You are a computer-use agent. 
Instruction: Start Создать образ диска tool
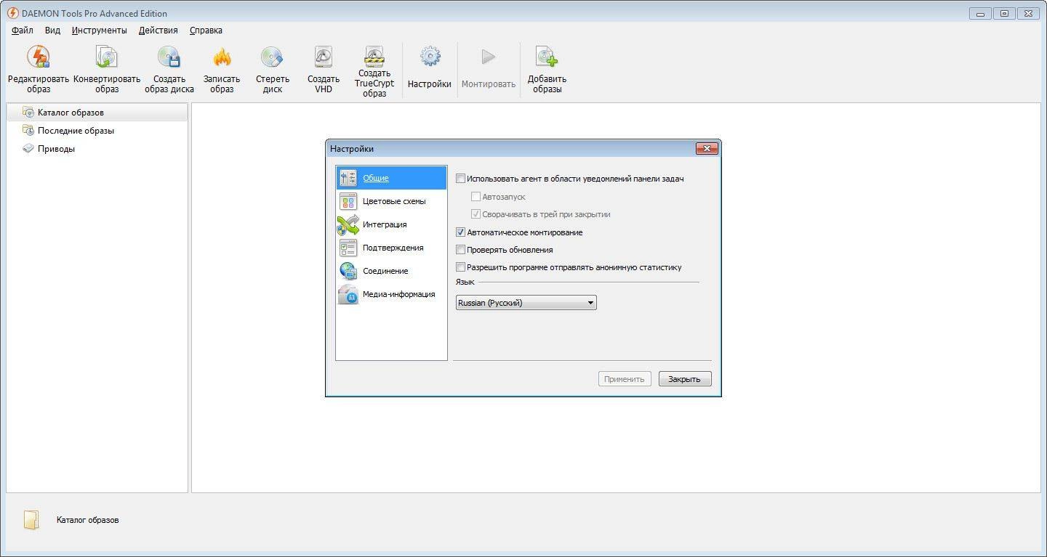169,70
